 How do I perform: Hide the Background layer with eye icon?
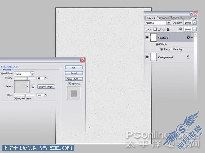click(x=147, y=57)
